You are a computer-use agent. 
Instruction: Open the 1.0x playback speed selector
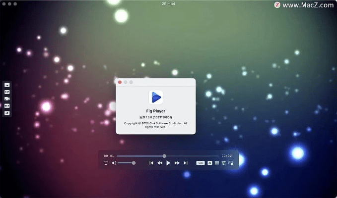(201, 163)
